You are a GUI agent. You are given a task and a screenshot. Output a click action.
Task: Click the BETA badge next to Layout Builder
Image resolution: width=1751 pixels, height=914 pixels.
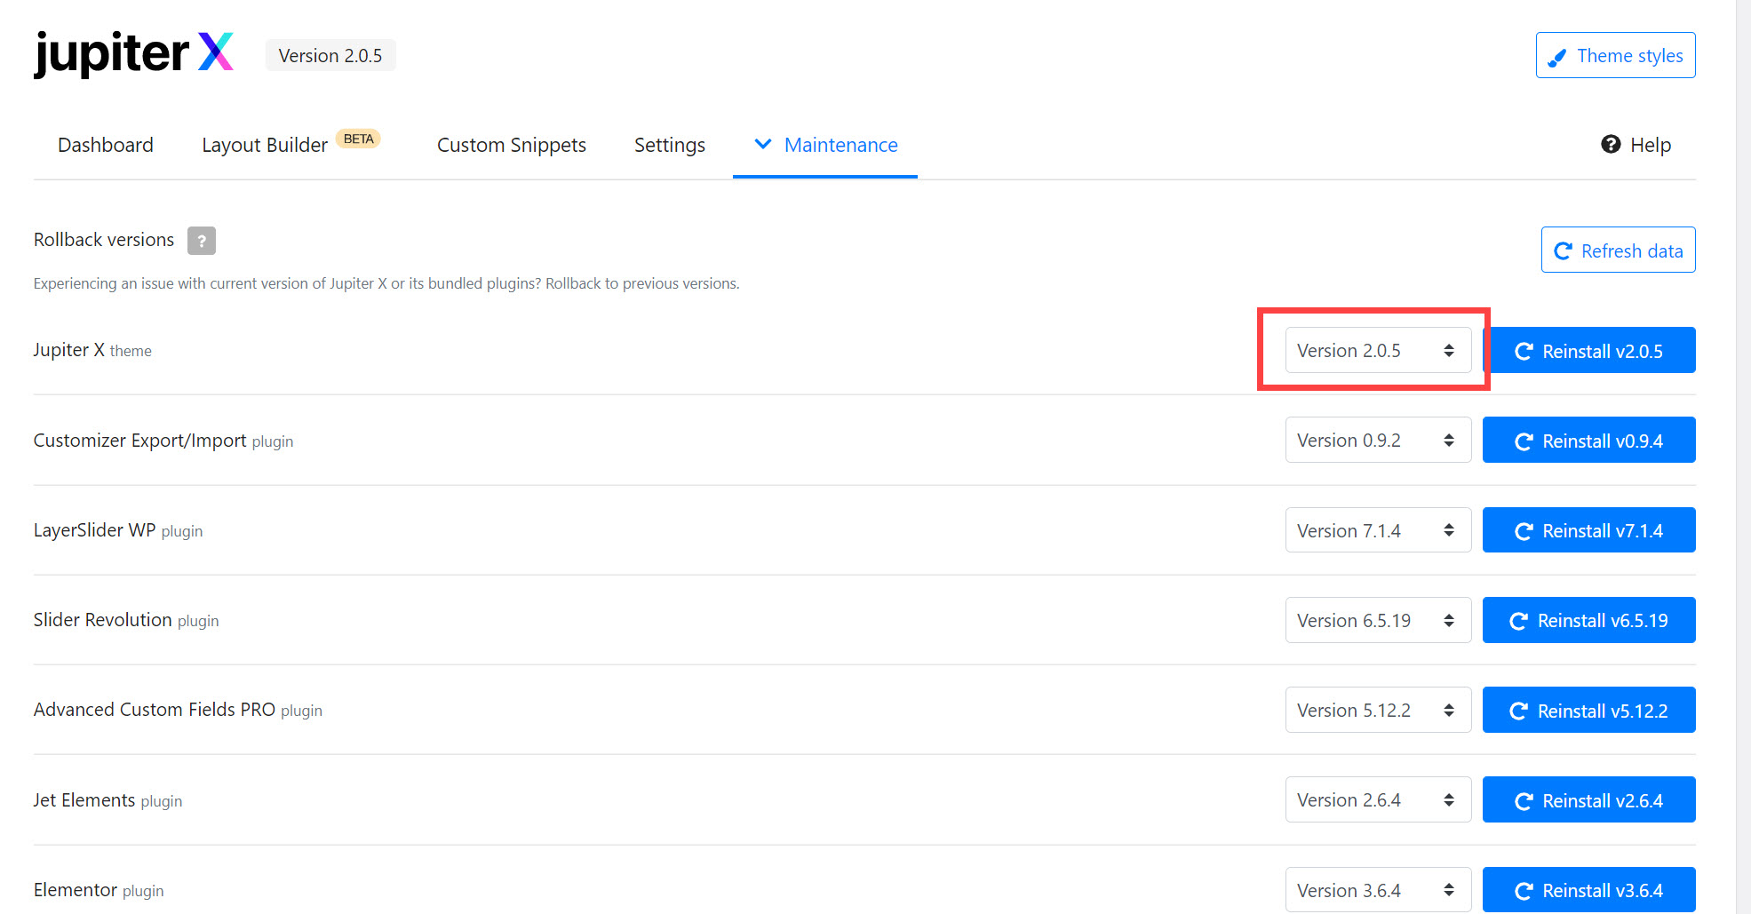358,139
